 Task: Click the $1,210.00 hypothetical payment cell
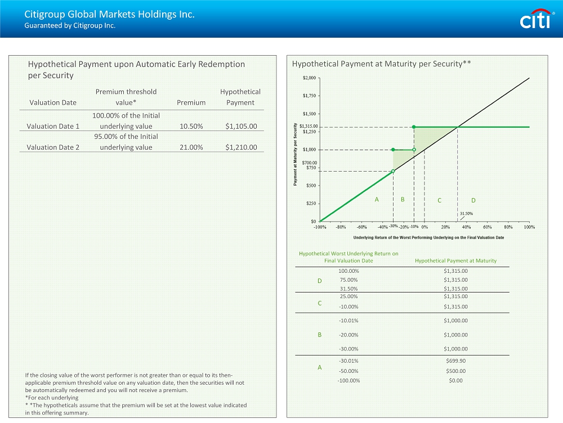241,147
